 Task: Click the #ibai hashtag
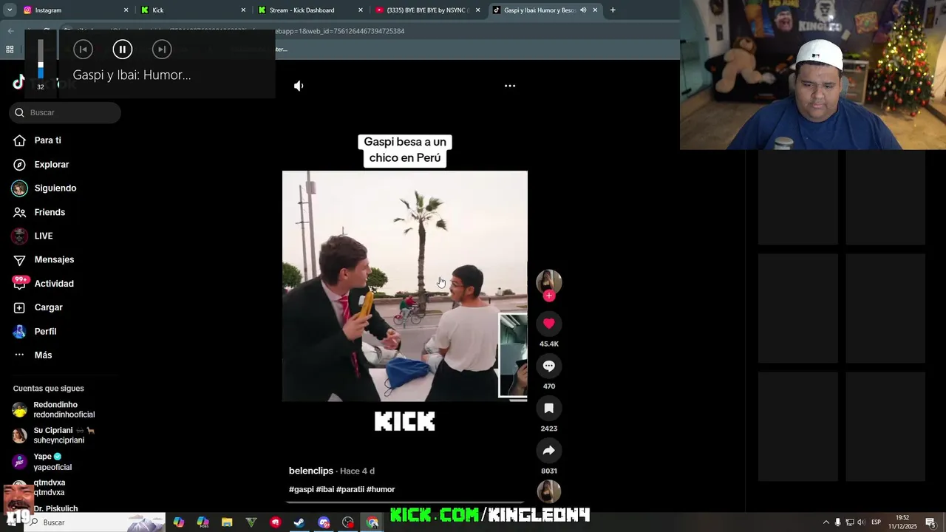pos(325,489)
